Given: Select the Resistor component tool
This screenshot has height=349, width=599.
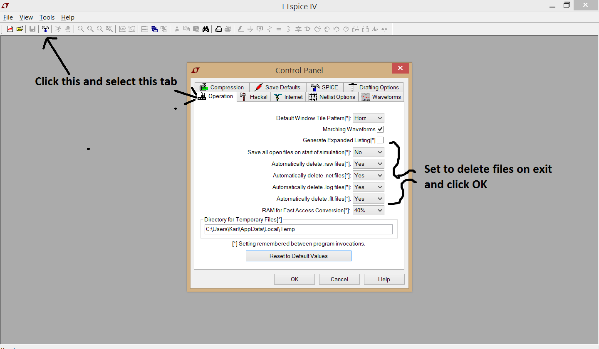Looking at the screenshot, I should pyautogui.click(x=270, y=29).
